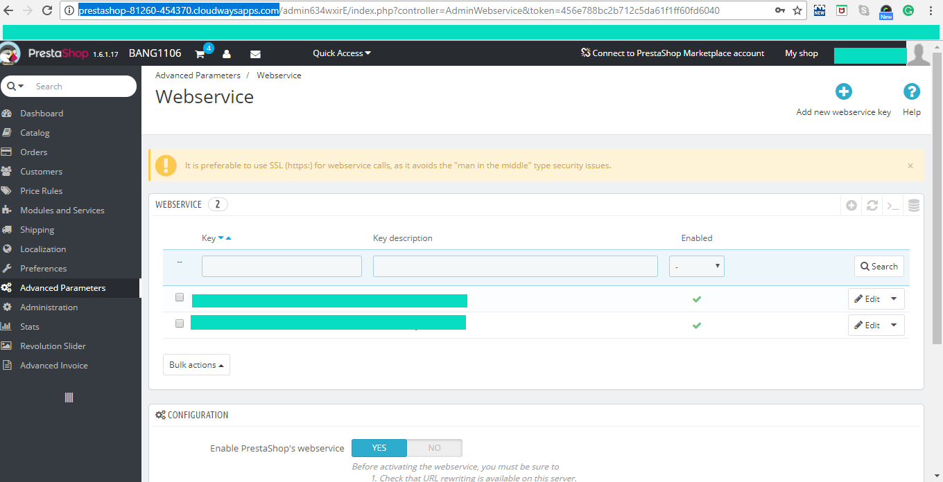Expand the second row's Edit dropdown arrow
943x482 pixels.
894,325
